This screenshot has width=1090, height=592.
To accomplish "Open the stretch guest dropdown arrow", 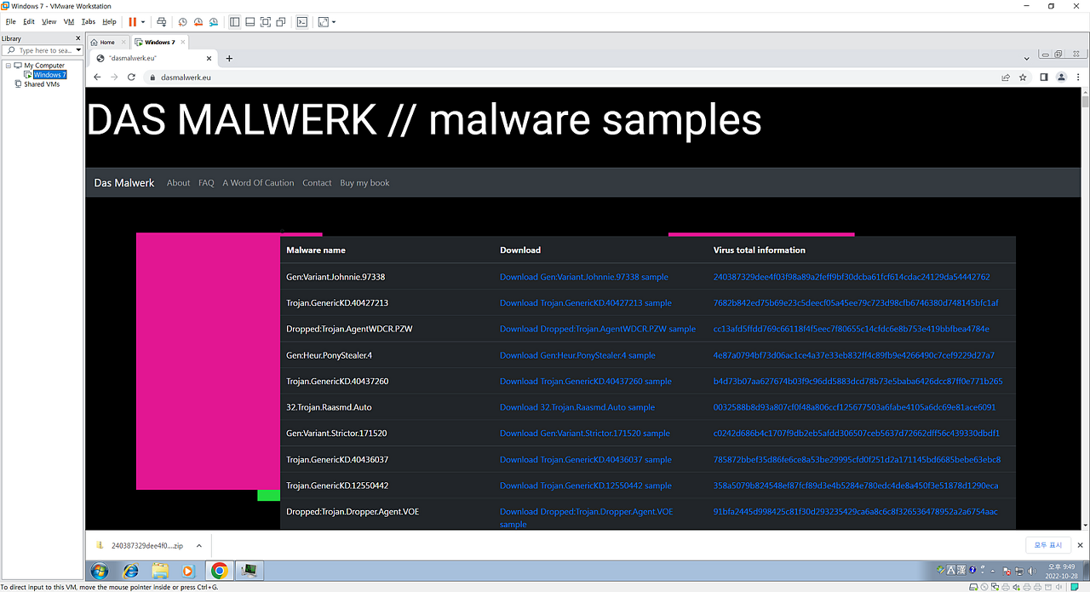I will tap(334, 21).
